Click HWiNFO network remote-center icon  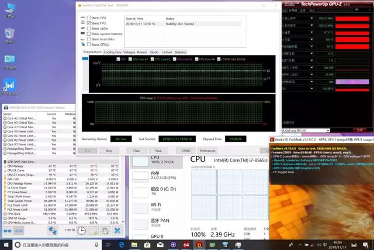[52, 231]
